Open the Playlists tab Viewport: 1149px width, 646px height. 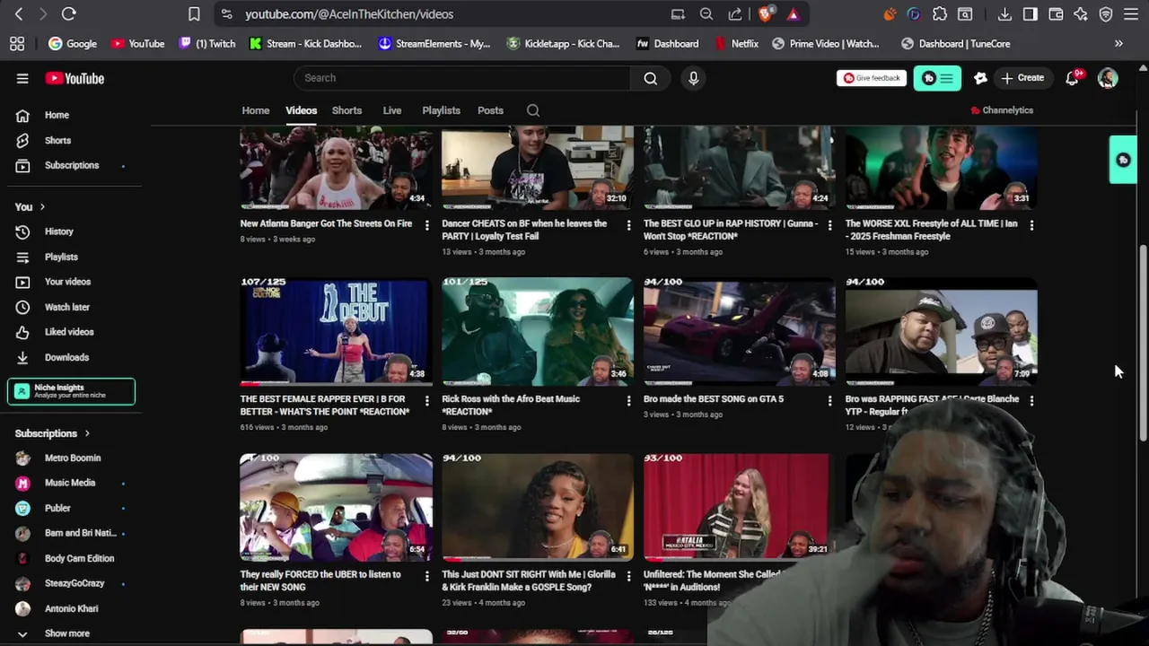441,110
